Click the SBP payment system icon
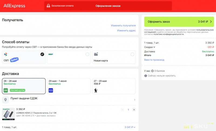This screenshot has height=131, width=216. [6, 54]
